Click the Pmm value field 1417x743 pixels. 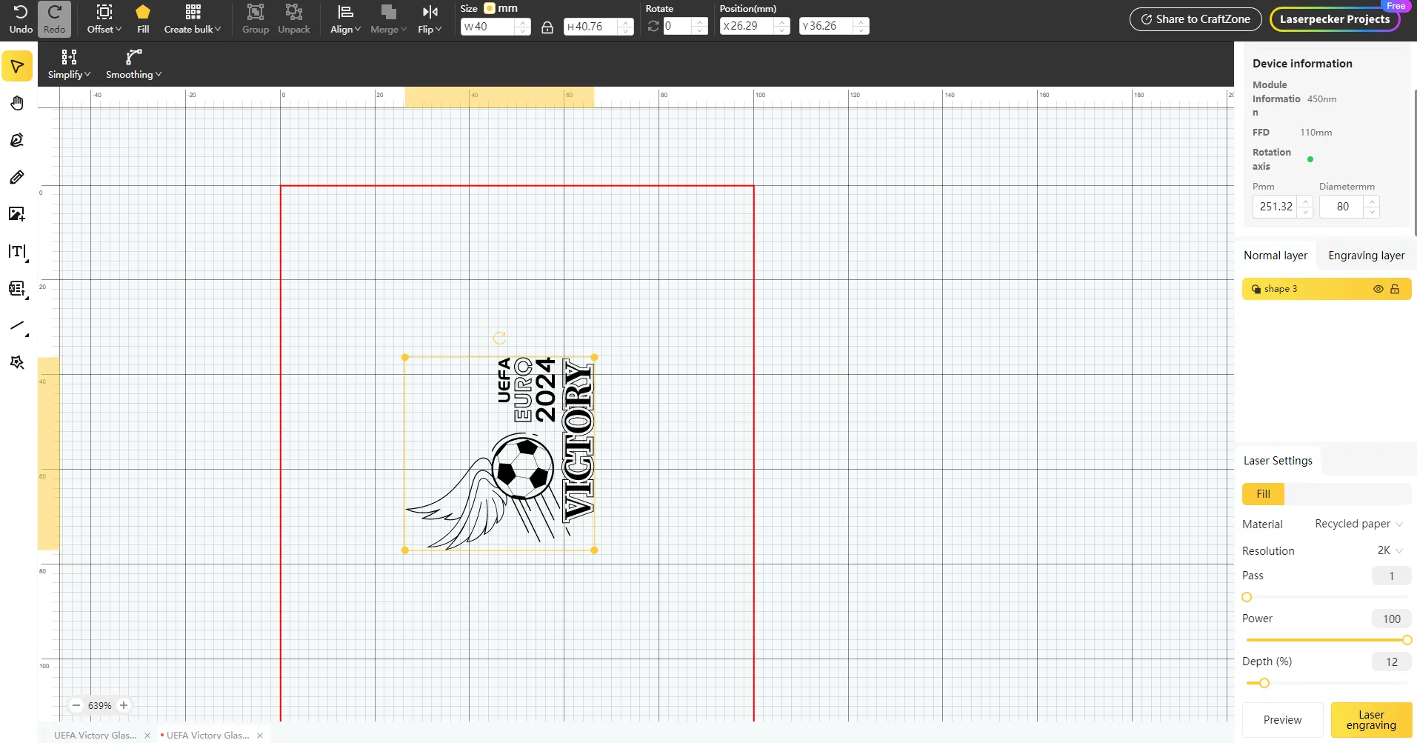(x=1282, y=207)
